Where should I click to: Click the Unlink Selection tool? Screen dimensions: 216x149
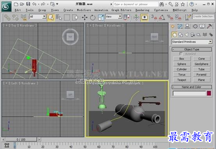coord(15,18)
